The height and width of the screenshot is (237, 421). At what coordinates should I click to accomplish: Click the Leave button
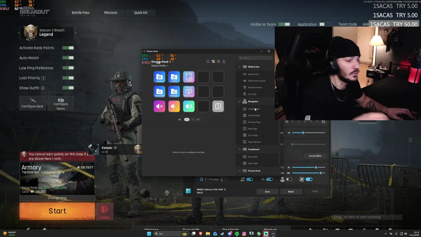pos(105,211)
